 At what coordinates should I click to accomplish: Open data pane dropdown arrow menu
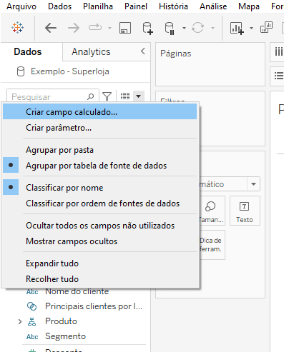click(x=139, y=96)
